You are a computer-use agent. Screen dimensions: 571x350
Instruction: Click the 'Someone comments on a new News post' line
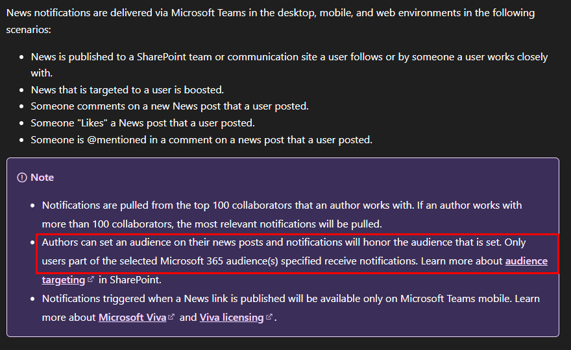[x=170, y=106]
